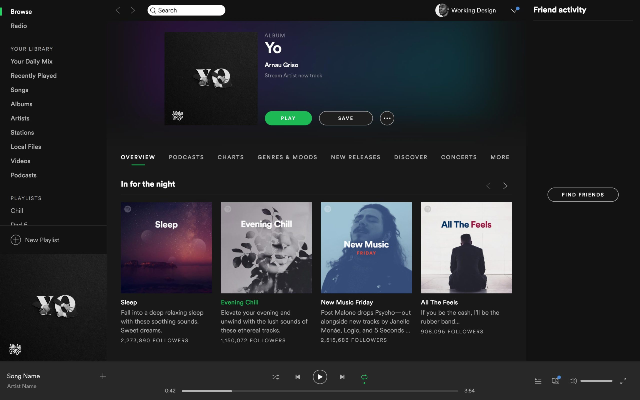Open the play queue icon
Screen dimensions: 640x400
[538, 381]
